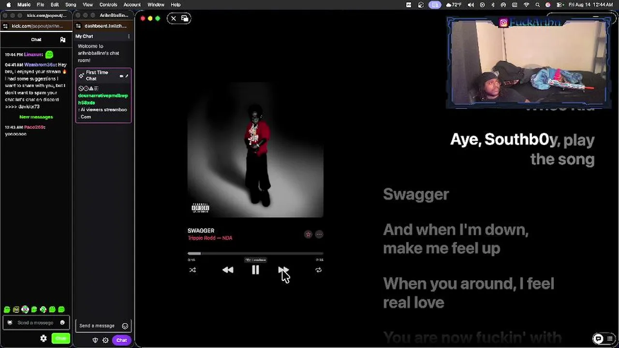Click the ban icon on the First Time Chat message
Screen dimensions: 619x348
point(81,88)
